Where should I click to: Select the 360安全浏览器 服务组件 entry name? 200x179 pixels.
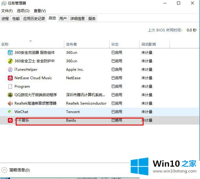(x=35, y=53)
